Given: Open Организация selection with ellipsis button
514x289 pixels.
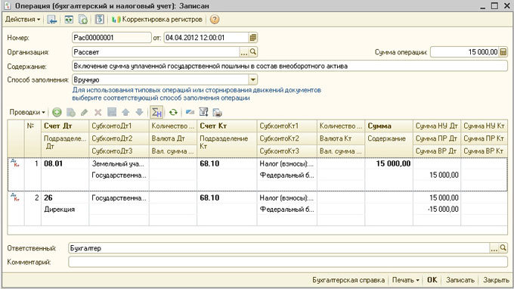Looking at the screenshot, I should [x=244, y=52].
